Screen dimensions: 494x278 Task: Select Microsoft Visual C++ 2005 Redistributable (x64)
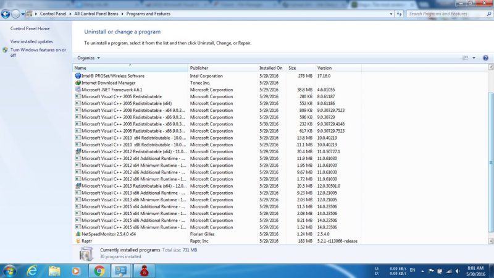coord(127,103)
